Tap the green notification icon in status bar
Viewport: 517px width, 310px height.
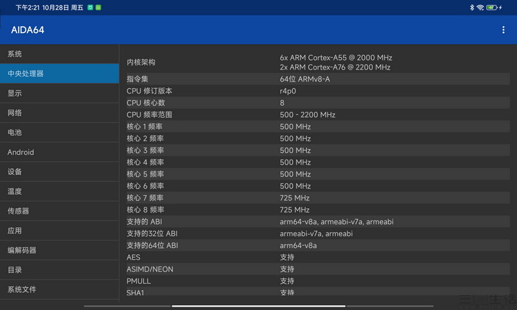[99, 8]
